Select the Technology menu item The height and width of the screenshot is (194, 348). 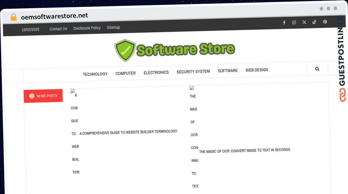point(95,74)
